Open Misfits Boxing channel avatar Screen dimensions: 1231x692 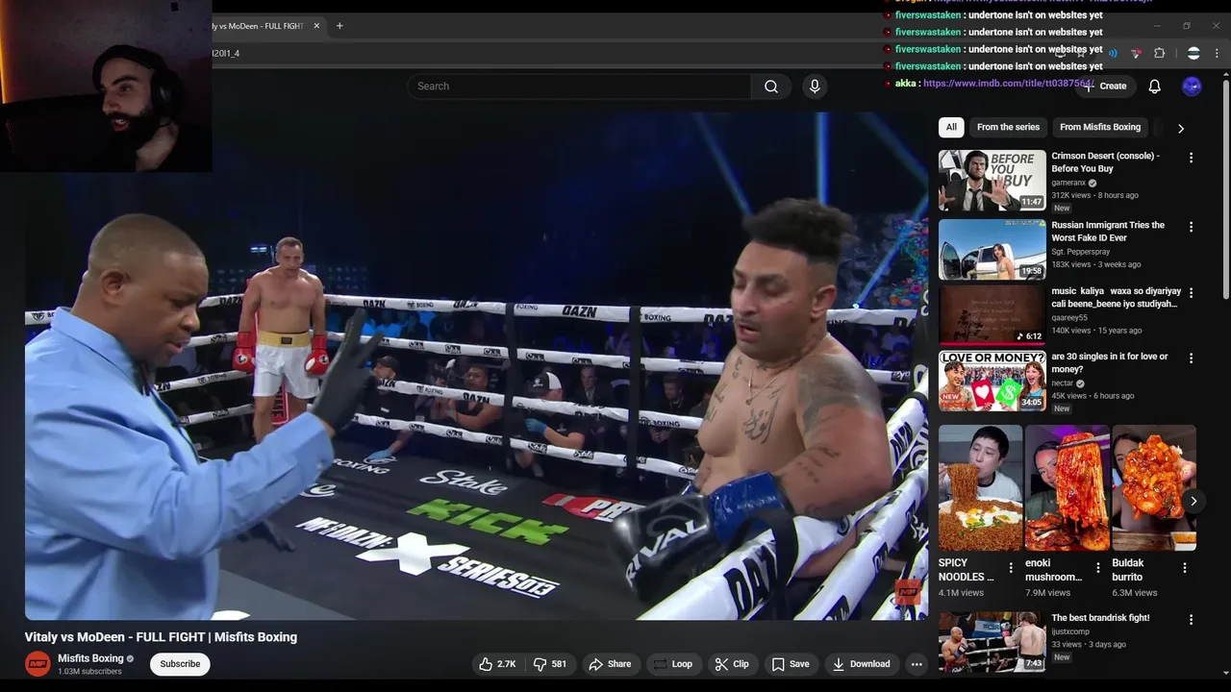[x=38, y=664]
